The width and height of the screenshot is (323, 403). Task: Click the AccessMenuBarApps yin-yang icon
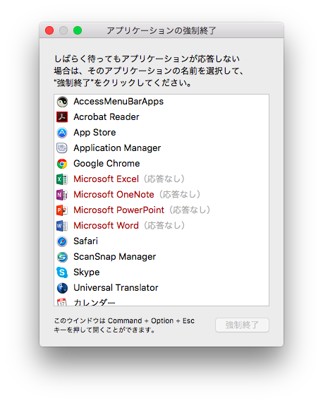62,102
